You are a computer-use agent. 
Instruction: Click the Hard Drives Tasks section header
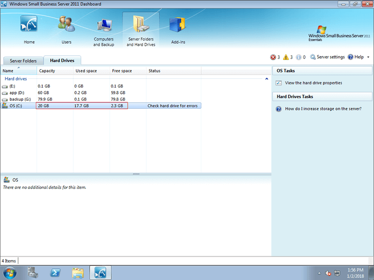pyautogui.click(x=322, y=97)
